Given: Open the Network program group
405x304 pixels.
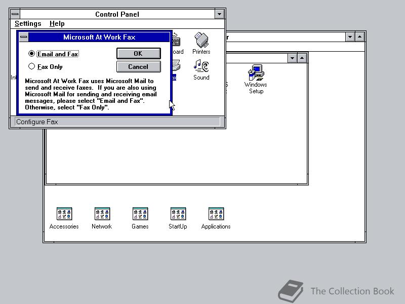Looking at the screenshot, I should coord(102,218).
